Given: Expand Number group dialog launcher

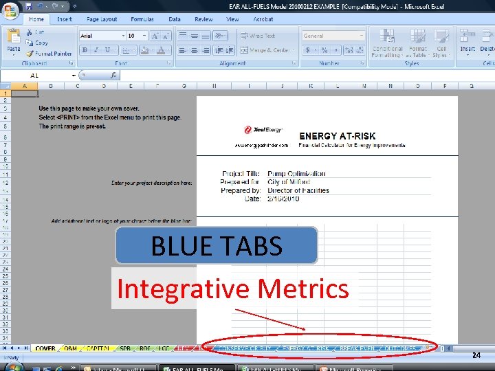Looking at the screenshot, I should point(362,63).
